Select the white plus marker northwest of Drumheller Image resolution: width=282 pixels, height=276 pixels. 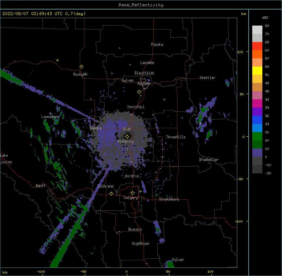200,123
